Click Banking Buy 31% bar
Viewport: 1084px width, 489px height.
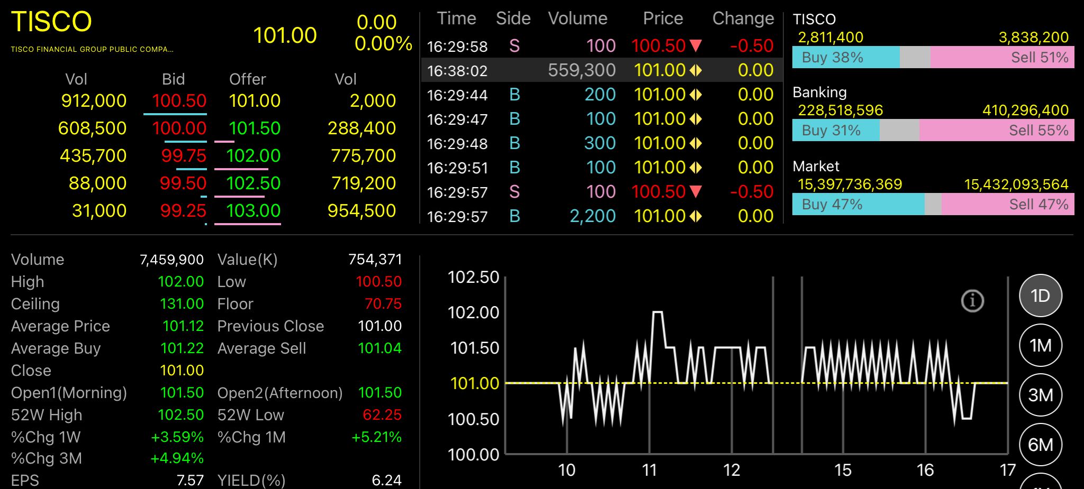pyautogui.click(x=836, y=130)
